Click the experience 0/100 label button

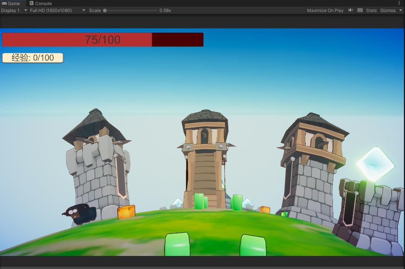(x=33, y=58)
